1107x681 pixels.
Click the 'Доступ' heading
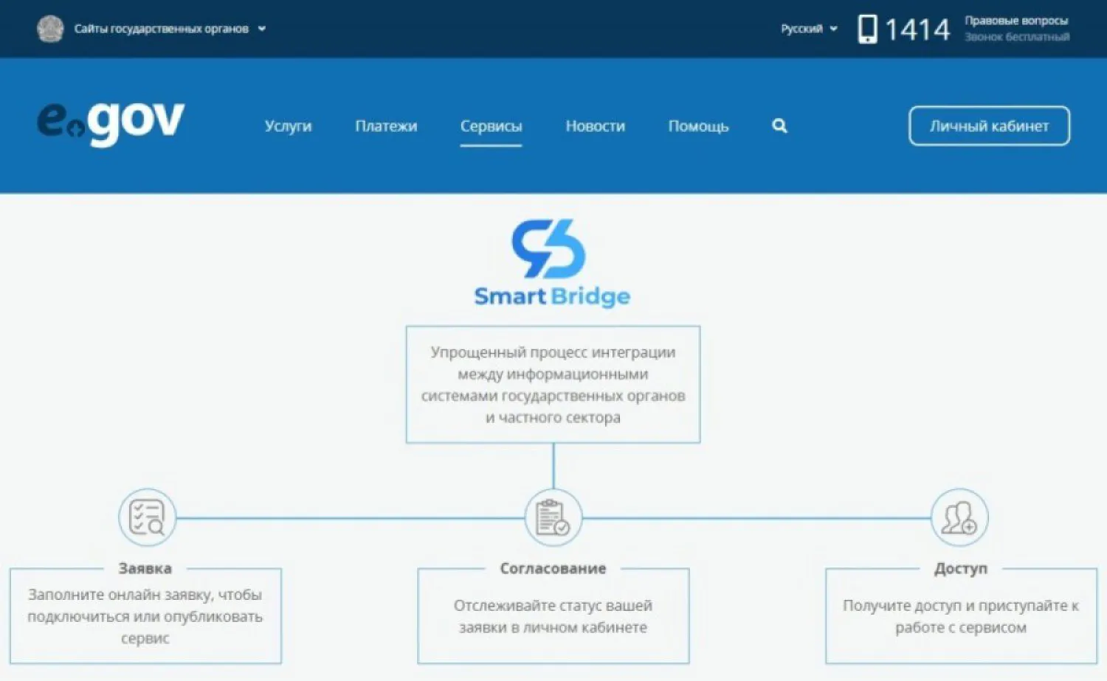pyautogui.click(x=960, y=568)
